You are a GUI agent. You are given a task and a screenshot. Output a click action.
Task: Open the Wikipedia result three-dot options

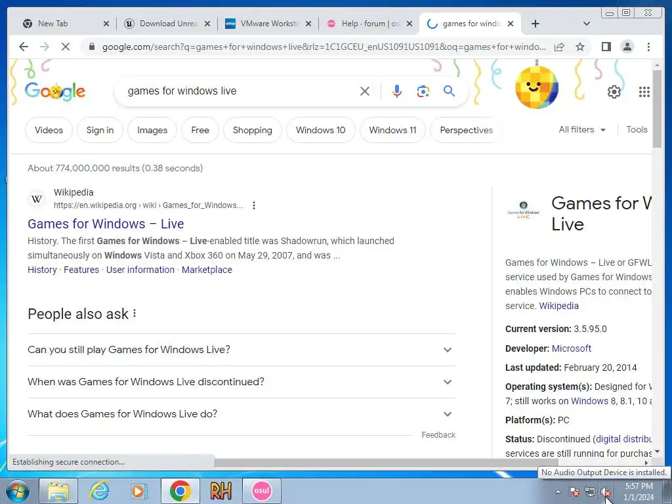pyautogui.click(x=254, y=205)
